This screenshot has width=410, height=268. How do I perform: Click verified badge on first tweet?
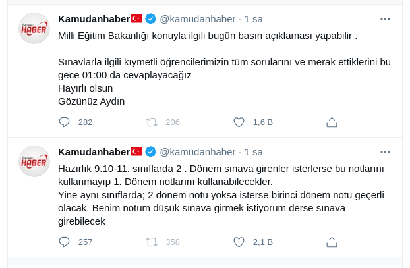[150, 18]
